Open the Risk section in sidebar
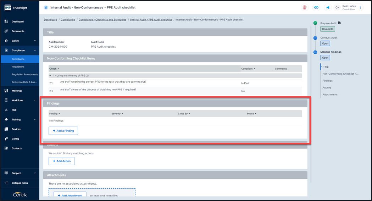 (x=14, y=110)
